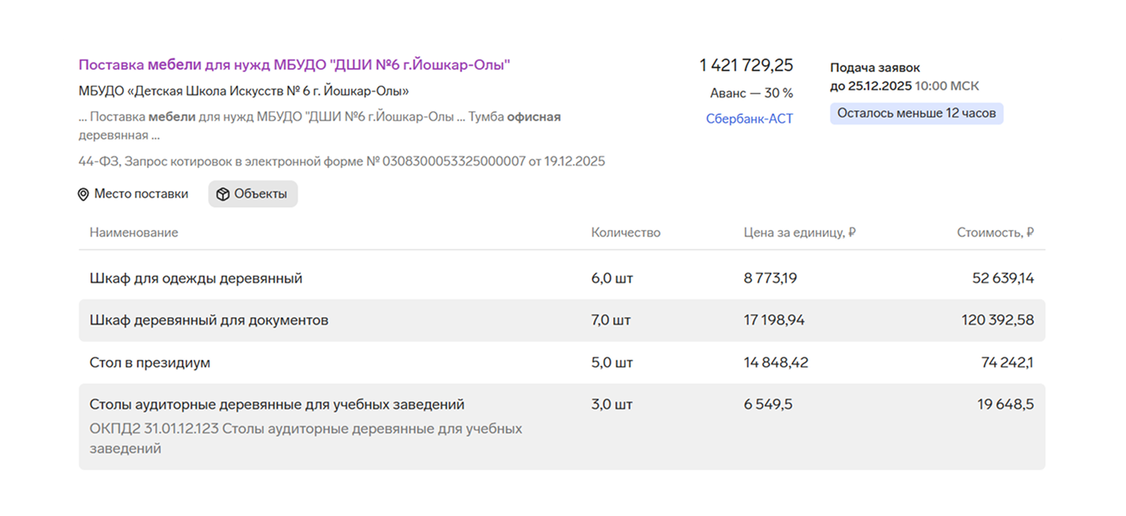
Task: Select row Шкаф деревянный для документов
Action: tap(209, 321)
